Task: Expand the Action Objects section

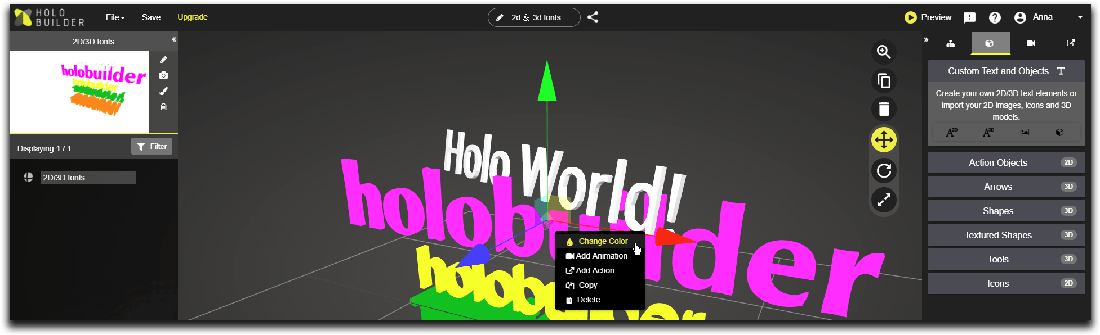Action: coord(1006,162)
